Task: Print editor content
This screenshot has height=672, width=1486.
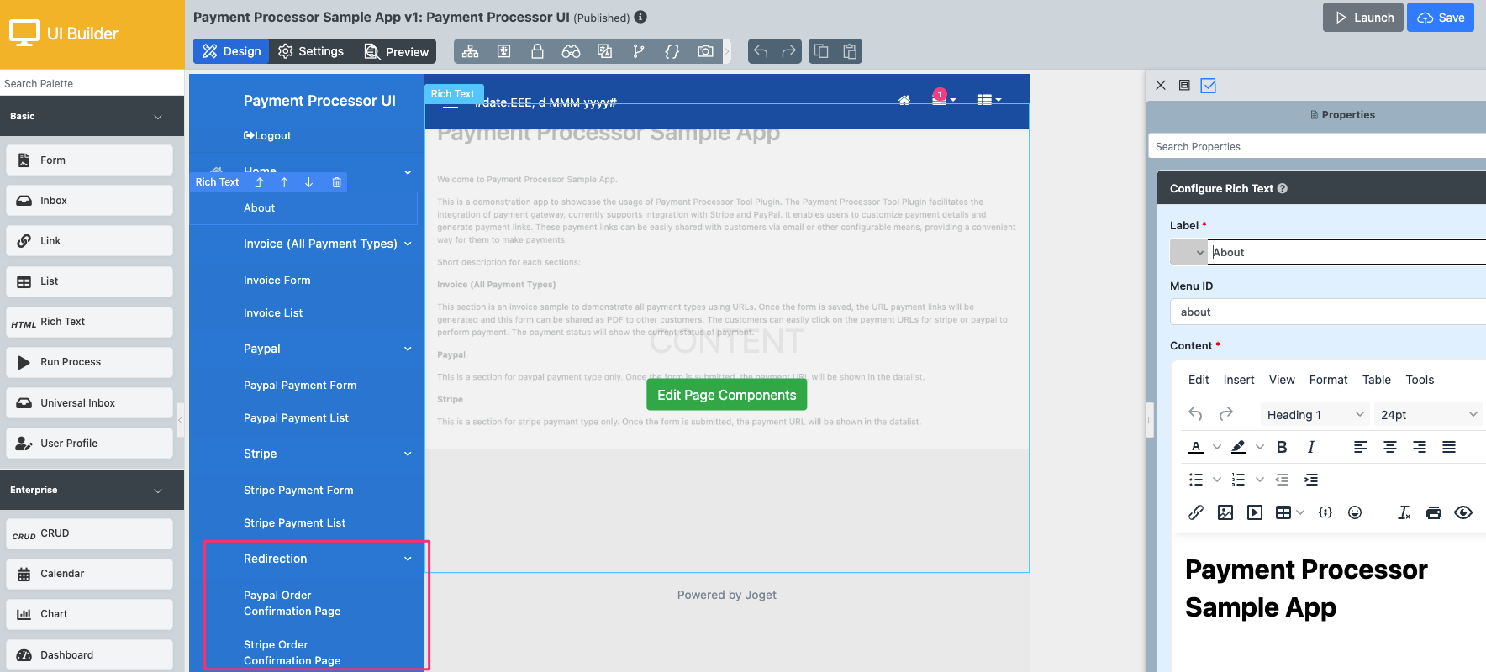Action: pos(1434,512)
